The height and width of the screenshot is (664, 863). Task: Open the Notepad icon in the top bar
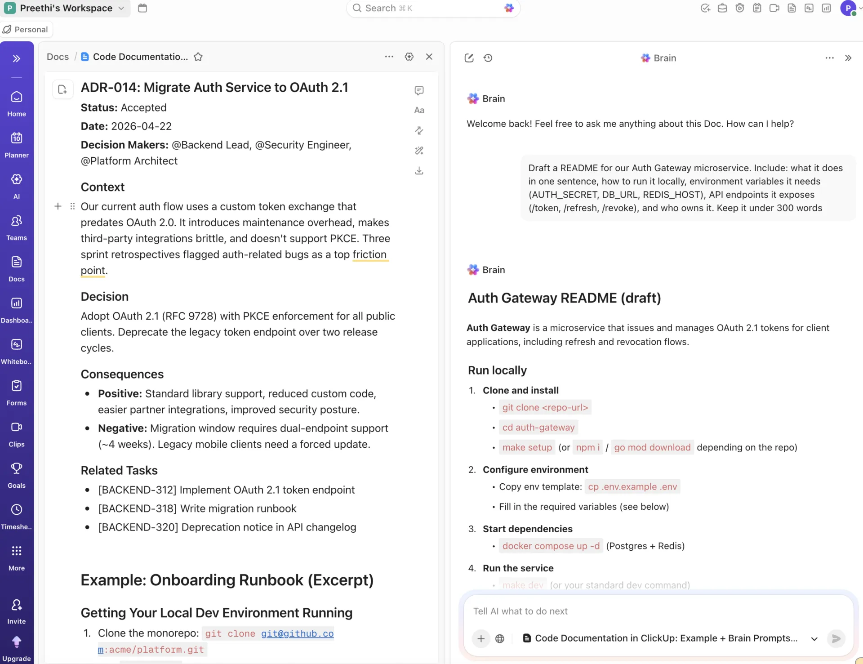(x=757, y=8)
